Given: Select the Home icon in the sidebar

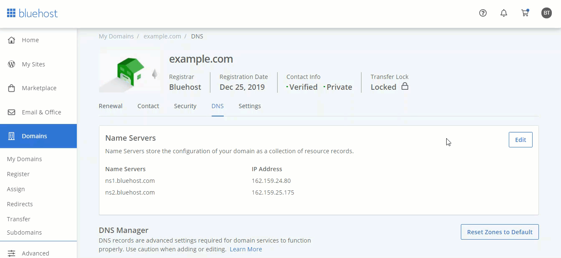Looking at the screenshot, I should click(12, 40).
